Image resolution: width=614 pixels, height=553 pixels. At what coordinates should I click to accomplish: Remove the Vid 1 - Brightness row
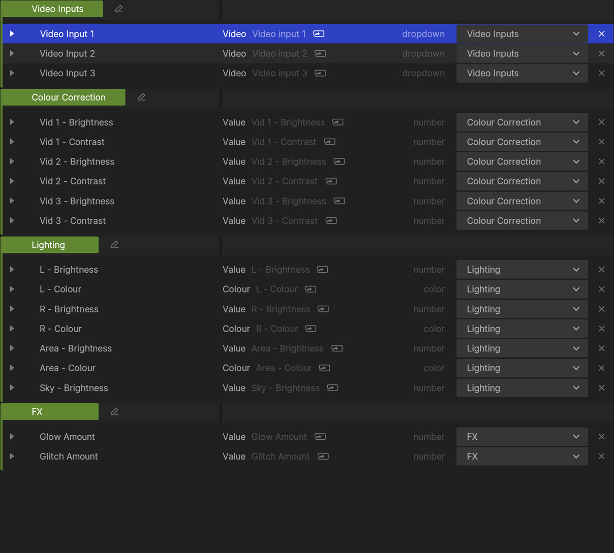601,122
